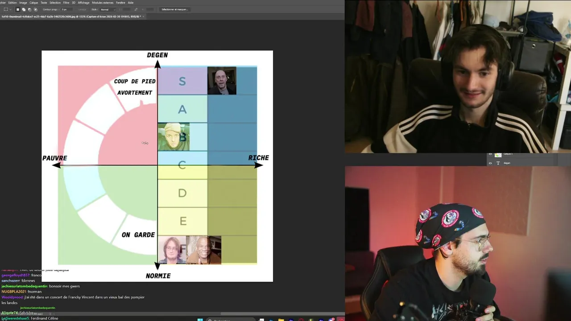Close the 1of10-thumbnail document tab
This screenshot has width=571, height=321.
pyautogui.click(x=143, y=16)
